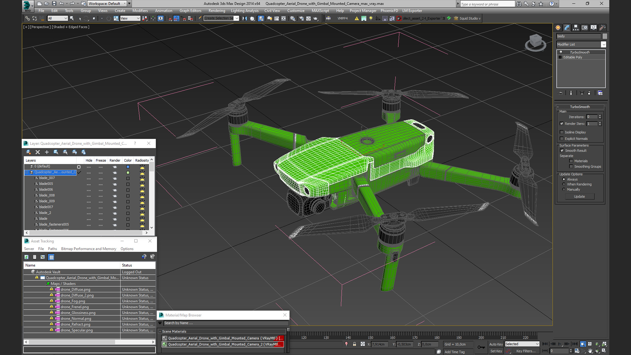Toggle the Smooth Result checkbox
The width and height of the screenshot is (631, 355).
[562, 151]
